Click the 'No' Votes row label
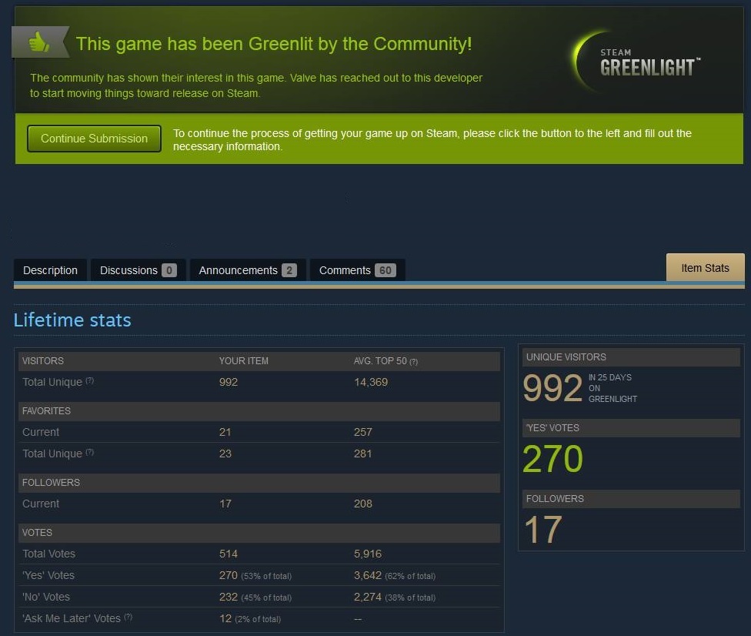The width and height of the screenshot is (751, 636). tap(46, 597)
